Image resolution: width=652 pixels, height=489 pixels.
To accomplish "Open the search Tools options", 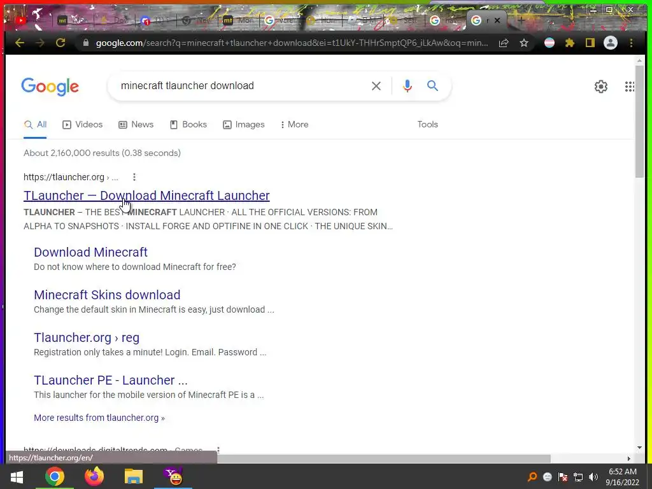I will (x=427, y=124).
